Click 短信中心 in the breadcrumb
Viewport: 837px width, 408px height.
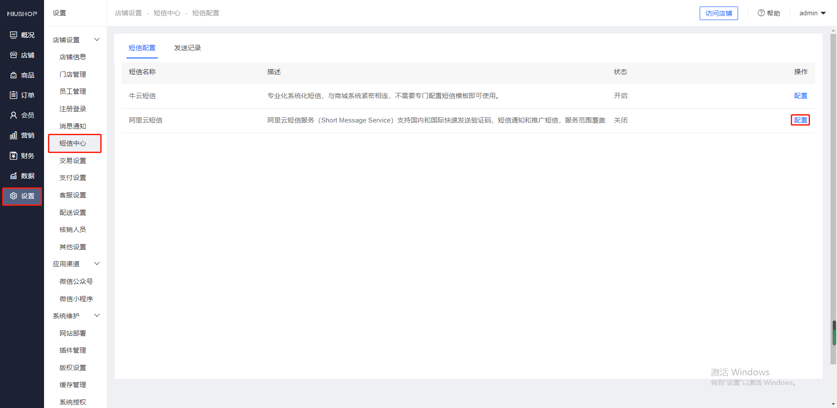tap(167, 13)
